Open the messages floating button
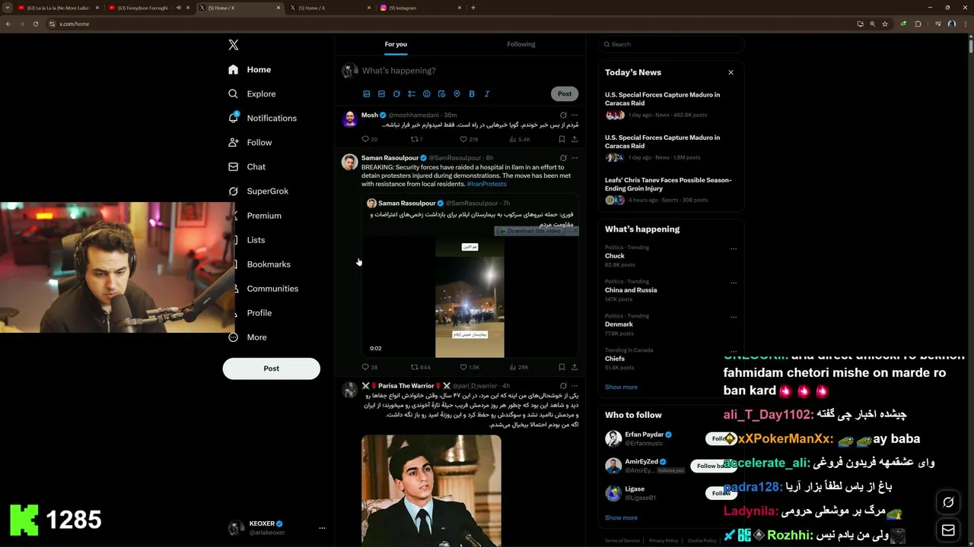This screenshot has height=547, width=974. tap(948, 530)
